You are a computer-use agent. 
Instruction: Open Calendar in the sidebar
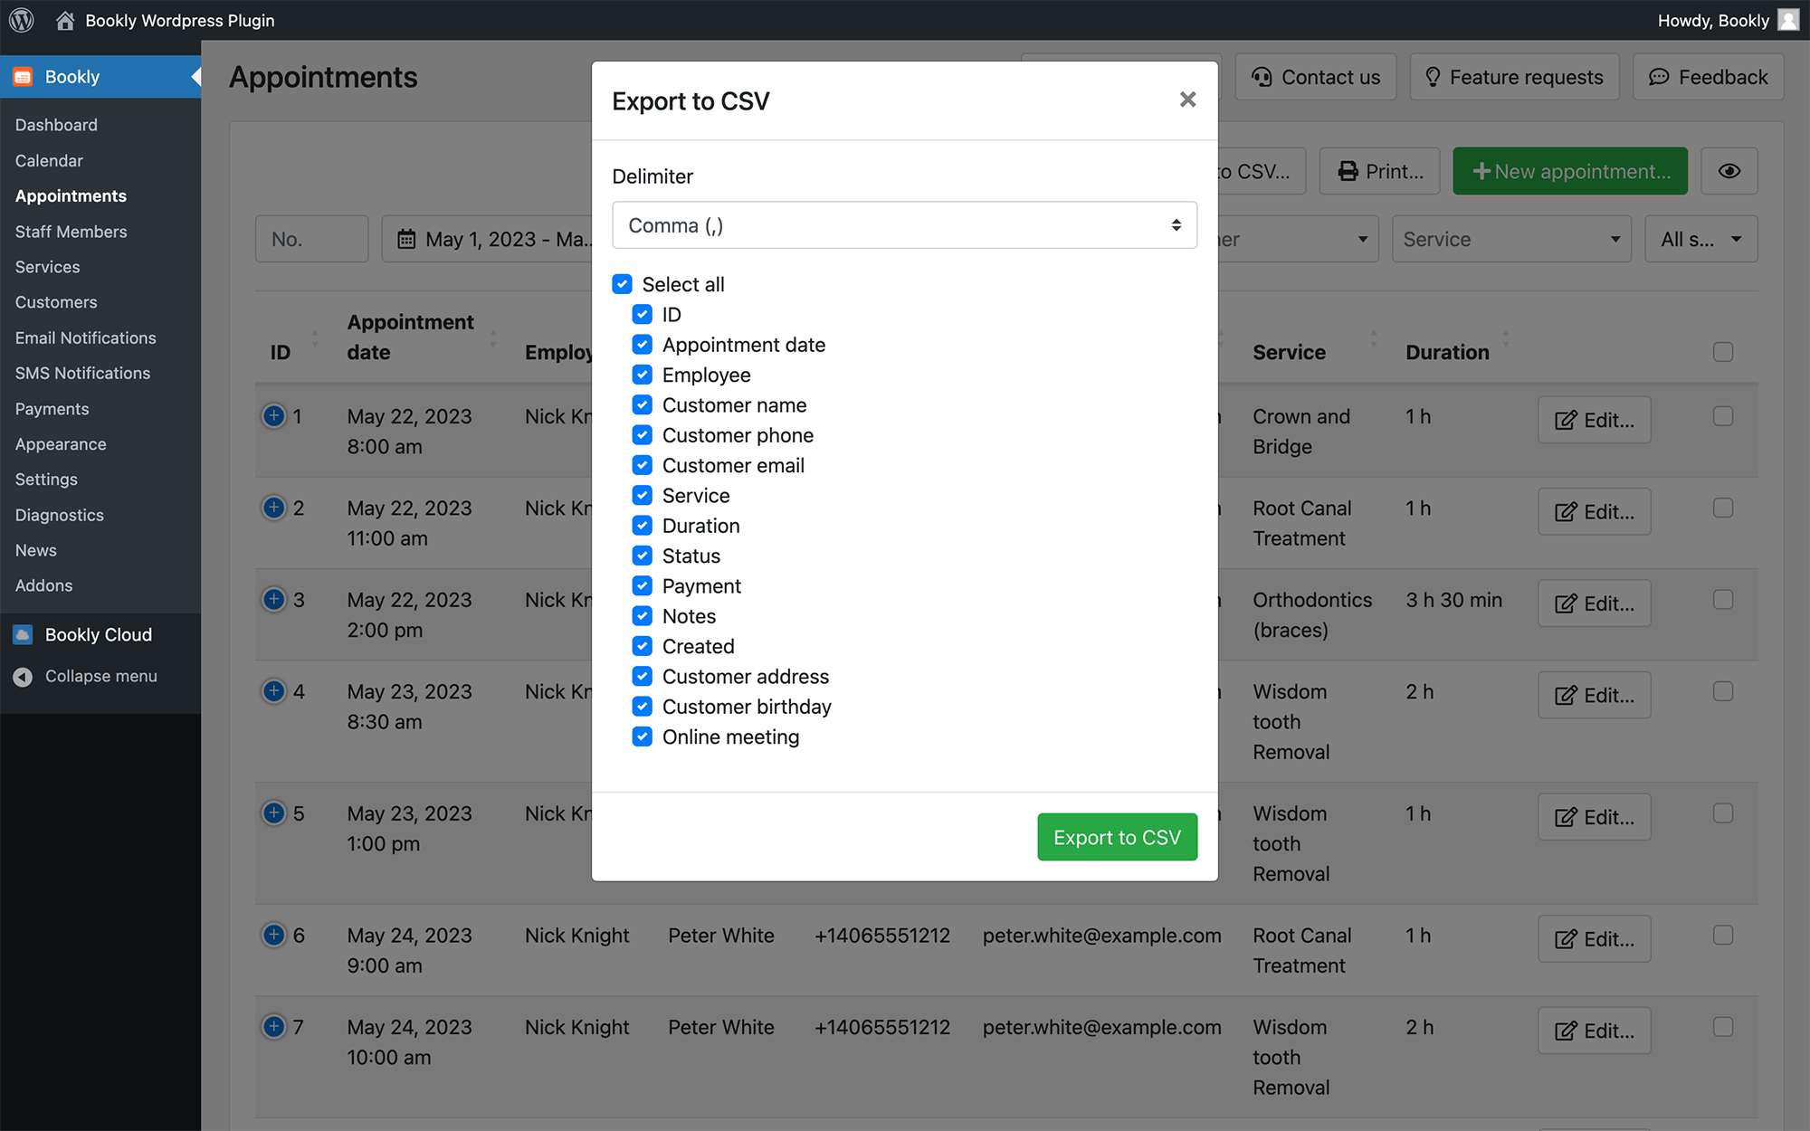click(x=49, y=160)
